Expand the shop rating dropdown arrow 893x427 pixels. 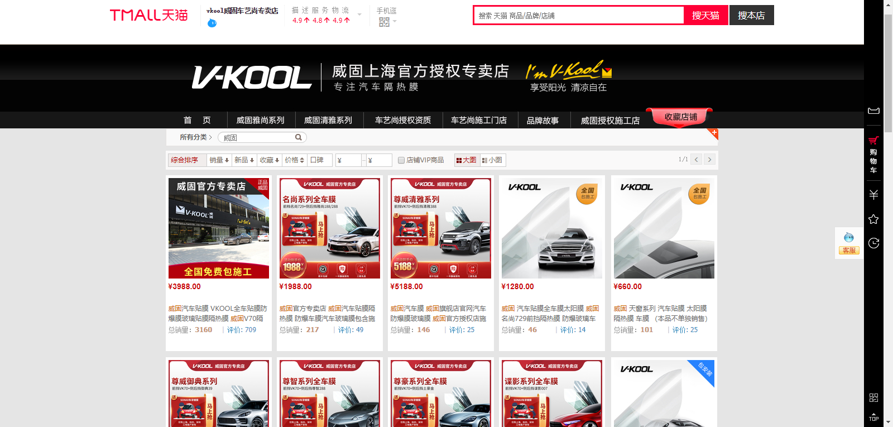pos(359,15)
